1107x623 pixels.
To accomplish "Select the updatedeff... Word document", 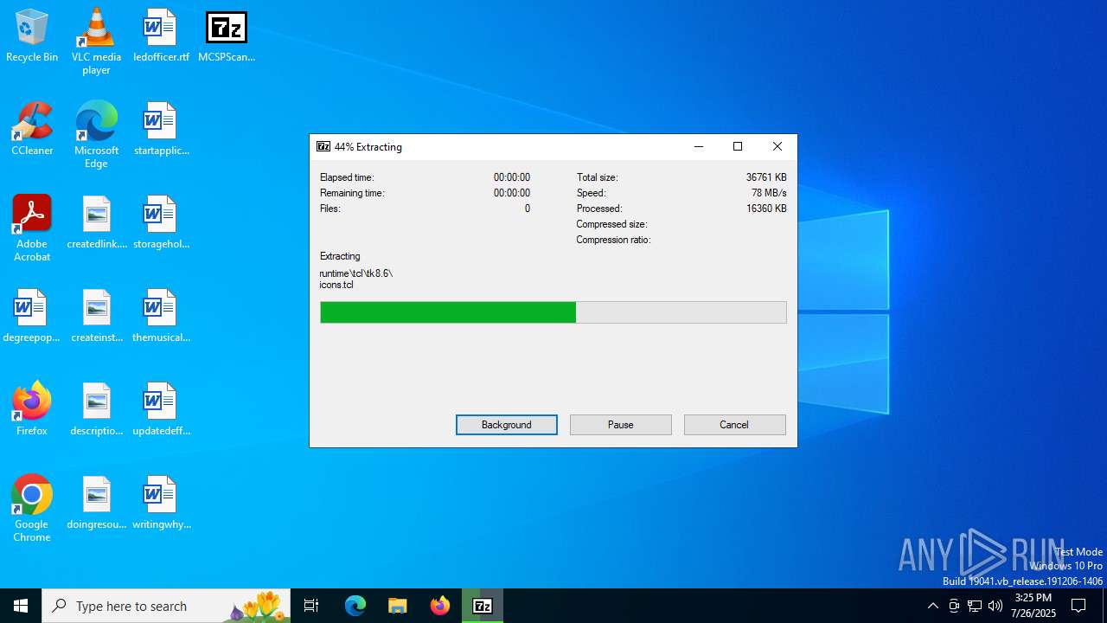I will pyautogui.click(x=161, y=408).
